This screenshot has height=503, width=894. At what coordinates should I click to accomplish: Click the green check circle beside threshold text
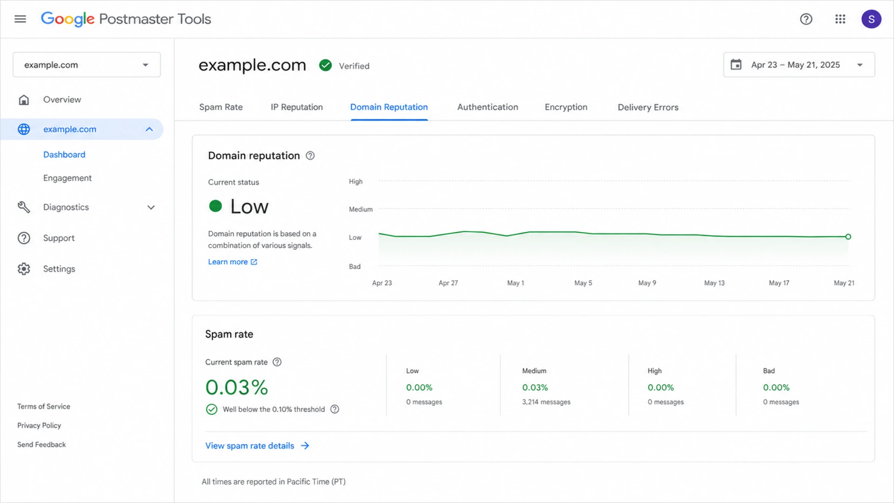coord(211,409)
